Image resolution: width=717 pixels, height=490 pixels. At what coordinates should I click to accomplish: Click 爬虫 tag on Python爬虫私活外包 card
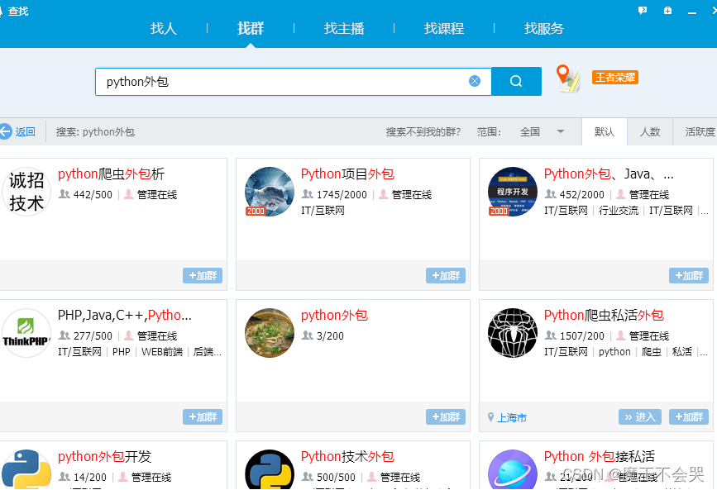(651, 352)
